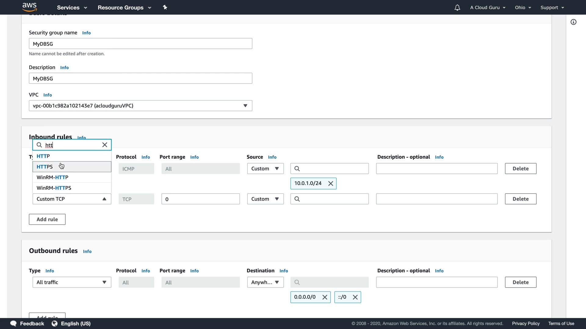This screenshot has width=586, height=329.
Task: Click the AWS logo home icon
Action: pyautogui.click(x=29, y=7)
